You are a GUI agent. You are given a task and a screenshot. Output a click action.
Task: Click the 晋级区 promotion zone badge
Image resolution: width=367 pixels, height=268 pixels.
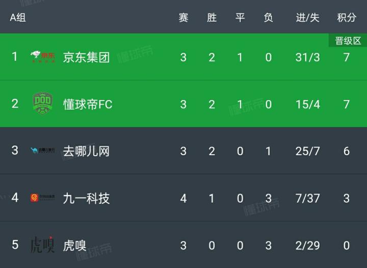348,41
